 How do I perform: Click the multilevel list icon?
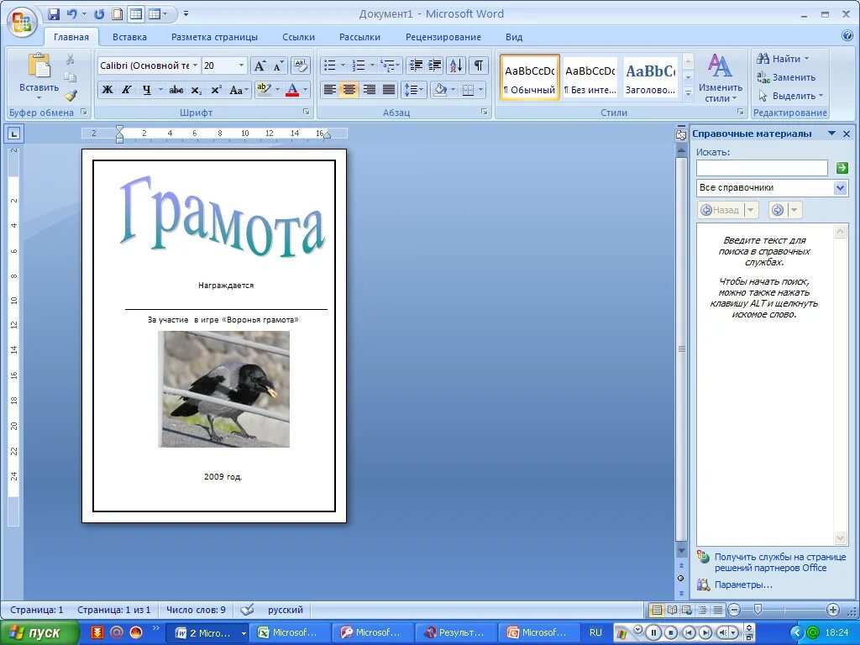[x=388, y=66]
